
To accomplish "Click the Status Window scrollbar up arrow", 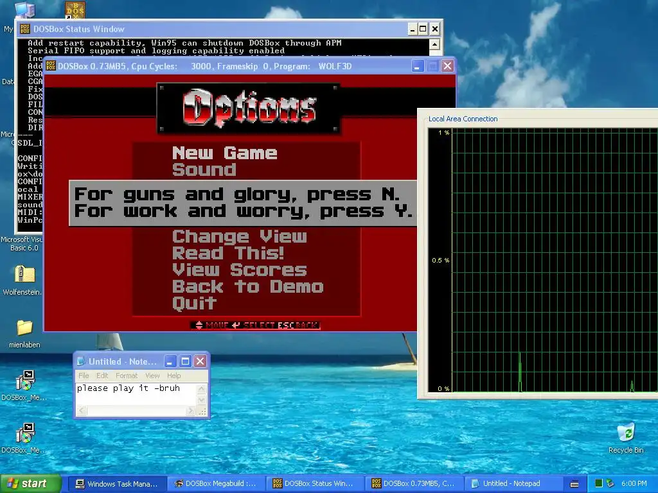I will coord(435,44).
